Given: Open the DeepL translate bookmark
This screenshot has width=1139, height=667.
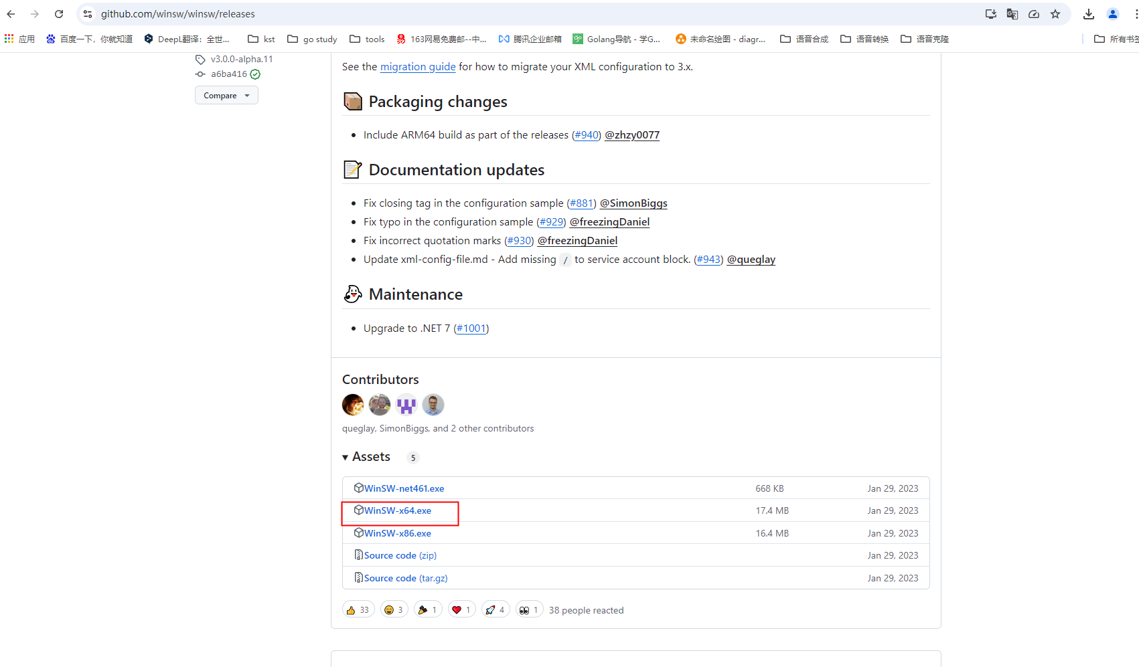Looking at the screenshot, I should tap(187, 39).
